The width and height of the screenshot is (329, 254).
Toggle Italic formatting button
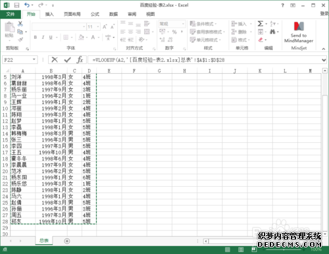click(43, 38)
